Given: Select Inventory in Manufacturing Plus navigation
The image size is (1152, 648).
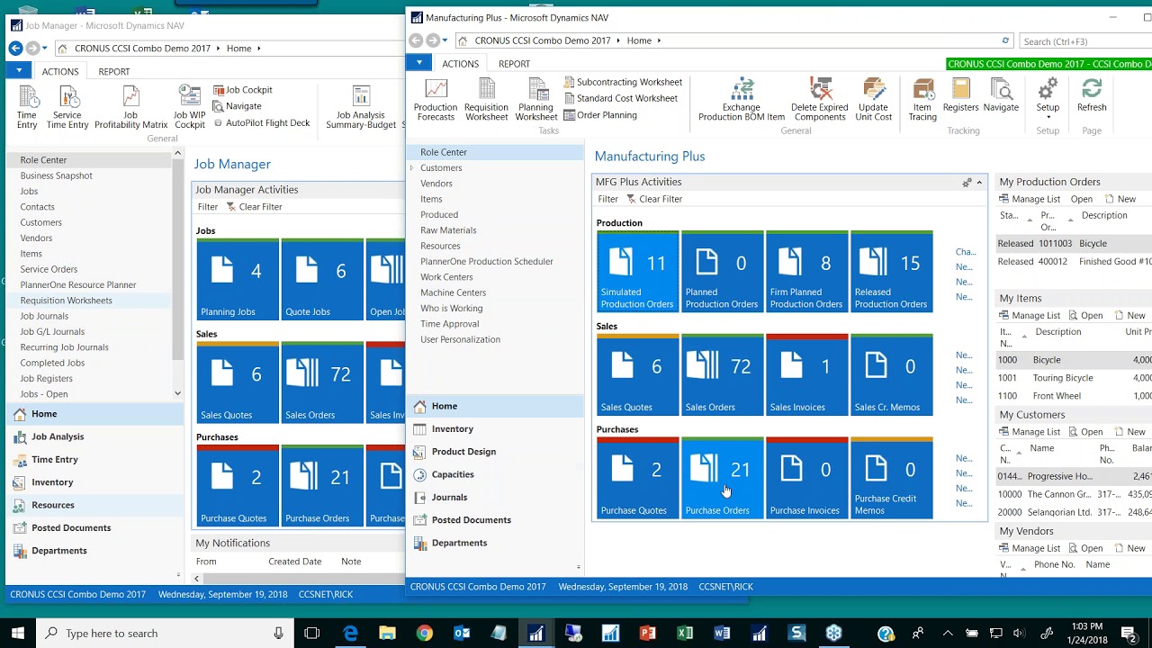Looking at the screenshot, I should 495,429.
